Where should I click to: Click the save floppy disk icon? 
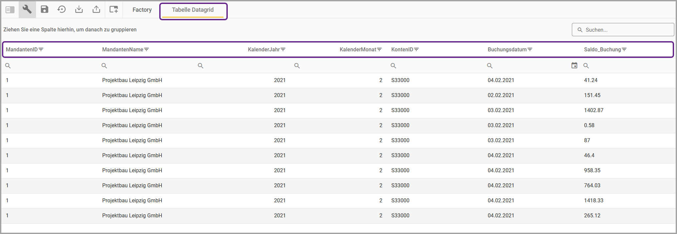[45, 9]
